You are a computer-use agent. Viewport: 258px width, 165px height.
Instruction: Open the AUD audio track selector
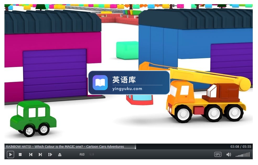coord(82,155)
